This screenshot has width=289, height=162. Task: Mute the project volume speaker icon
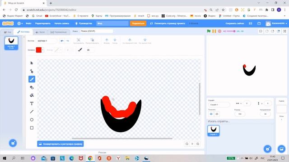click(x=225, y=31)
